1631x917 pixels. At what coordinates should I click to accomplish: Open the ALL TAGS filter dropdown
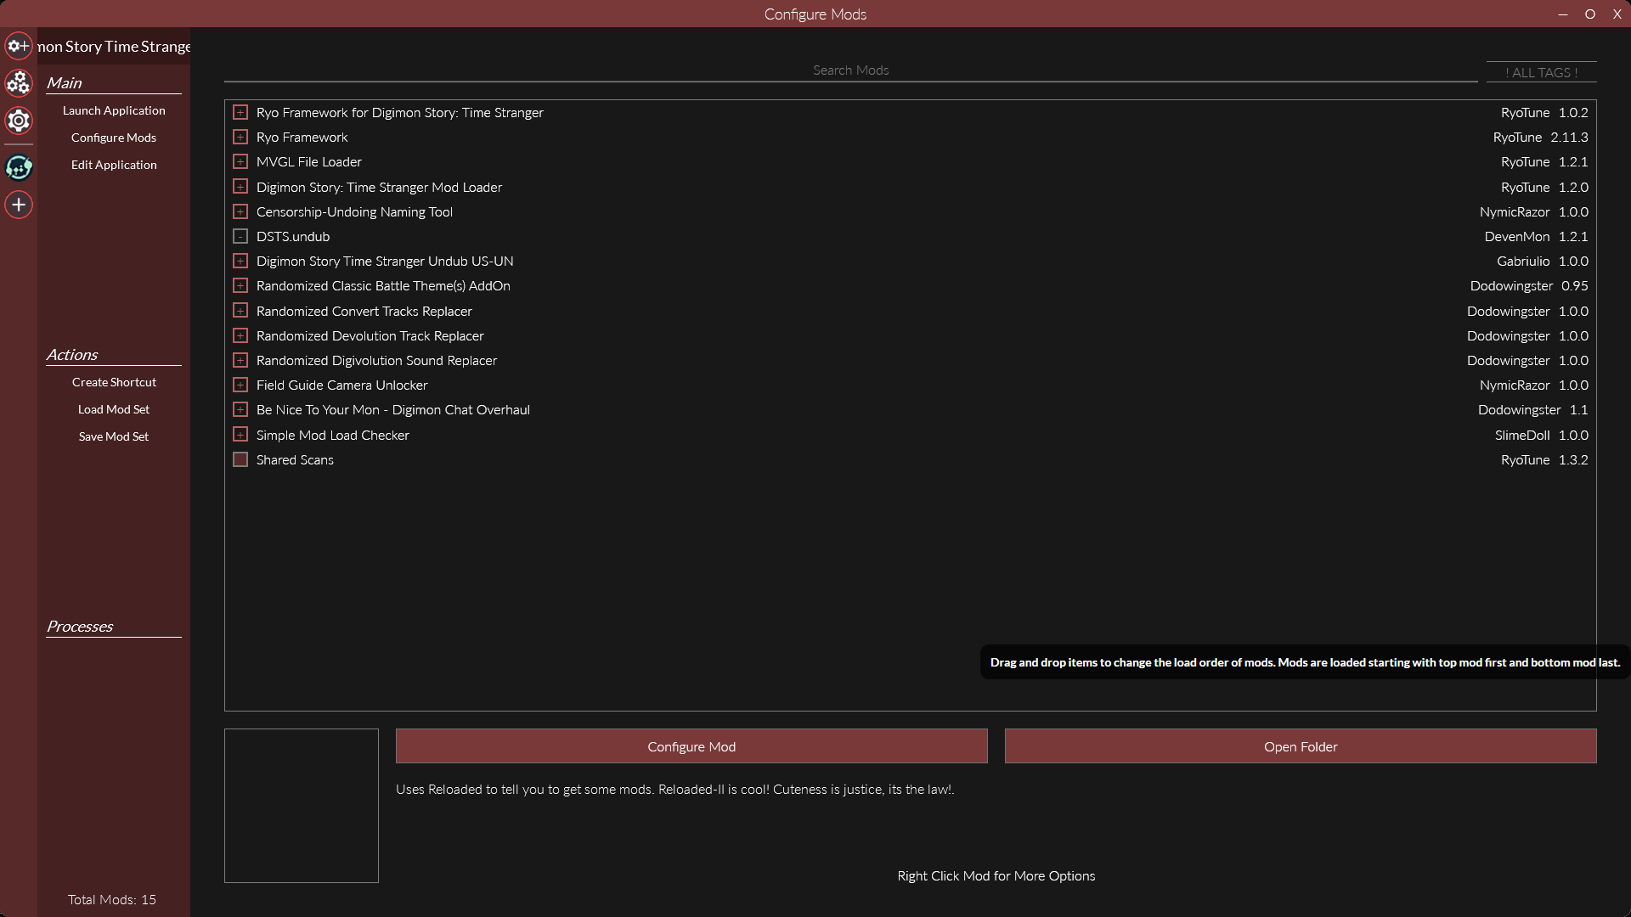1541,72
